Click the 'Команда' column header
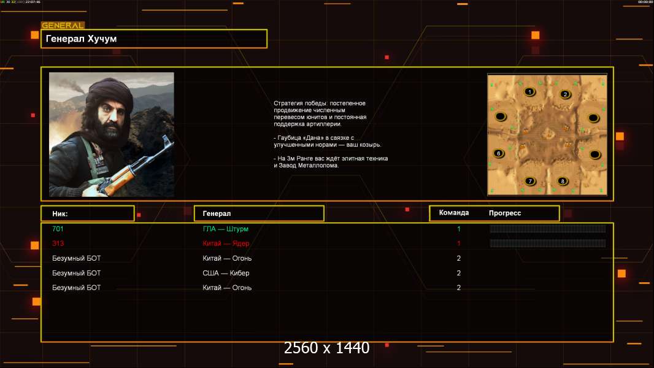Image resolution: width=654 pixels, height=368 pixels. click(454, 213)
